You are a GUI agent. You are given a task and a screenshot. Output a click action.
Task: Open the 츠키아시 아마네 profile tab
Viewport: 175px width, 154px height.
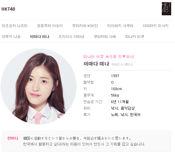pos(71,37)
